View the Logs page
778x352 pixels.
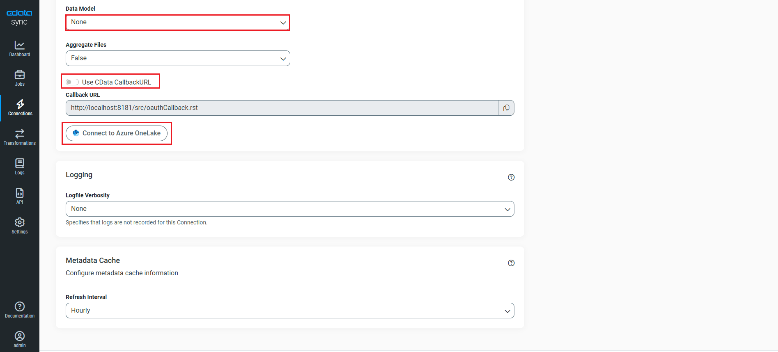tap(20, 167)
